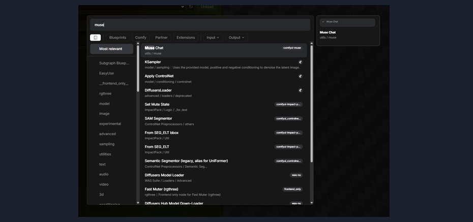Click the comfyui-impact-p badge on From SEG_ELT bbox
Screen dimensions: 473x222
point(288,133)
